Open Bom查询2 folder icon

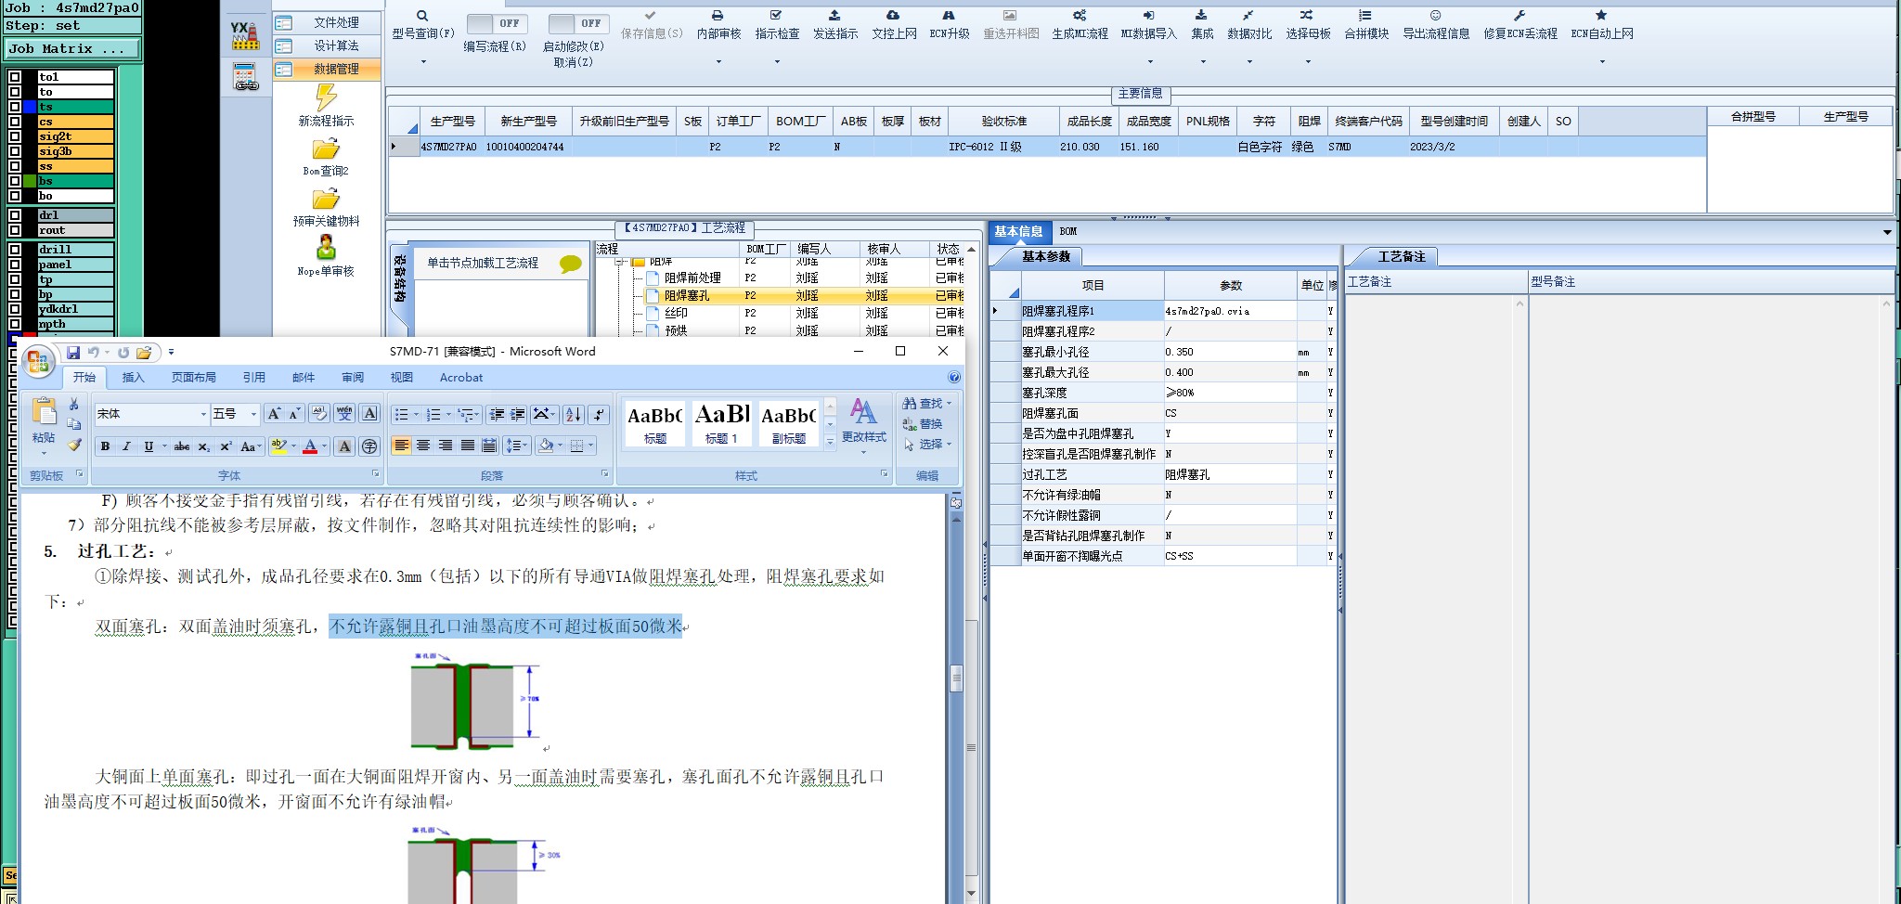(326, 149)
